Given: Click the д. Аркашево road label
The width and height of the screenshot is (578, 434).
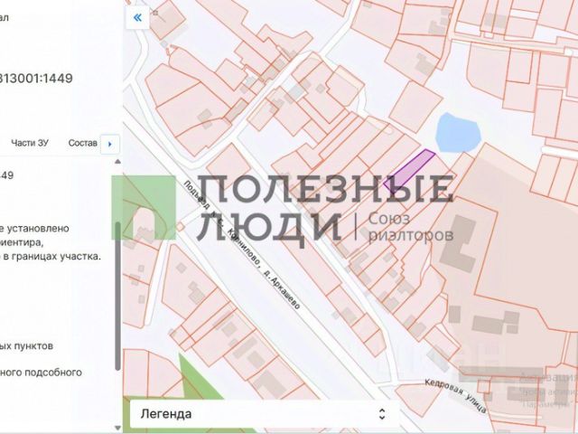Looking at the screenshot, I should tap(283, 289).
